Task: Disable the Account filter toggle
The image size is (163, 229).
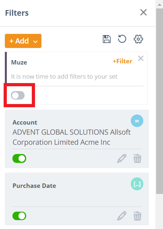Action: tap(19, 158)
